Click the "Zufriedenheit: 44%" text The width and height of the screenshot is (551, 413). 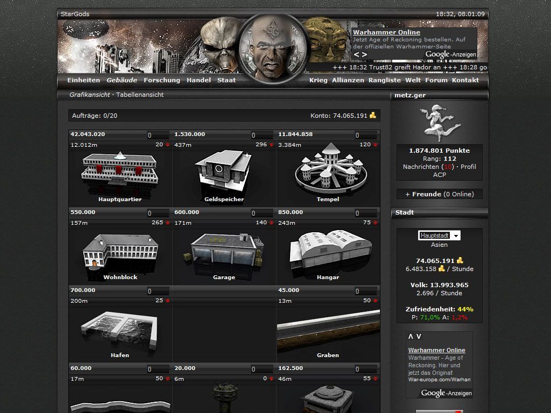pyautogui.click(x=439, y=309)
